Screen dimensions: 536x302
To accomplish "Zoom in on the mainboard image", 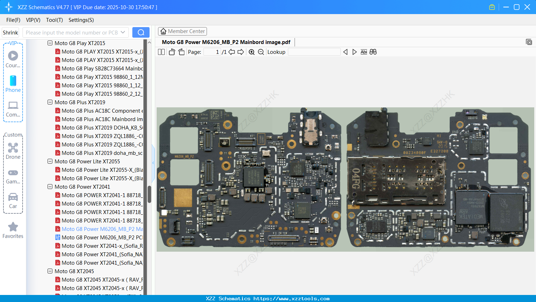I will point(252,52).
